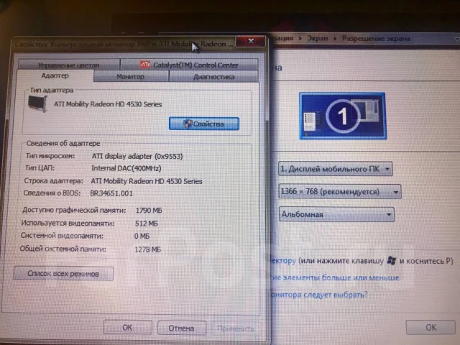Click the 0 МБ system video memory value

pyautogui.click(x=142, y=236)
